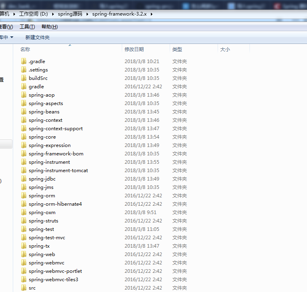Expand the arrow before 工作空间 (D:) breadcrumb
This screenshot has width=307, height=292.
[14, 14]
